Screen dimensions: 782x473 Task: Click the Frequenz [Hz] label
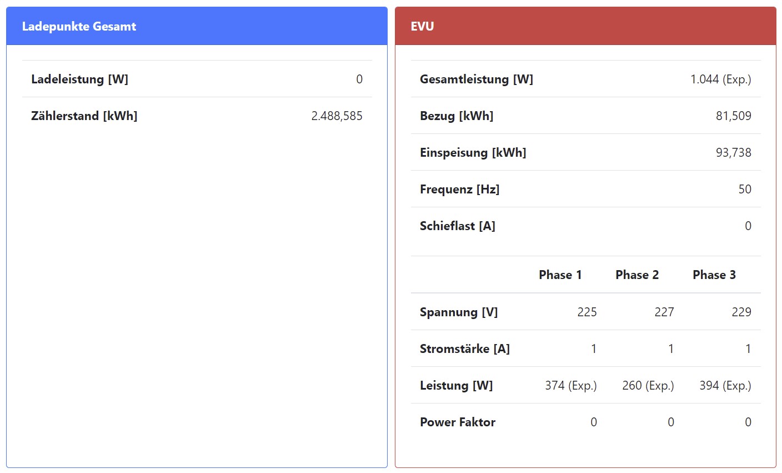pyautogui.click(x=459, y=189)
